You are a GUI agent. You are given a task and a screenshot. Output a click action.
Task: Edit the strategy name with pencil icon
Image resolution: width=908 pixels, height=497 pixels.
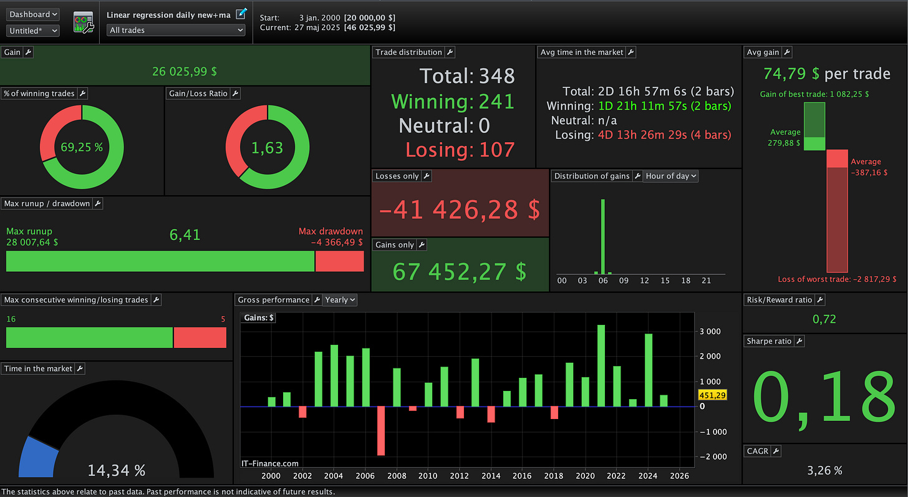click(x=241, y=13)
